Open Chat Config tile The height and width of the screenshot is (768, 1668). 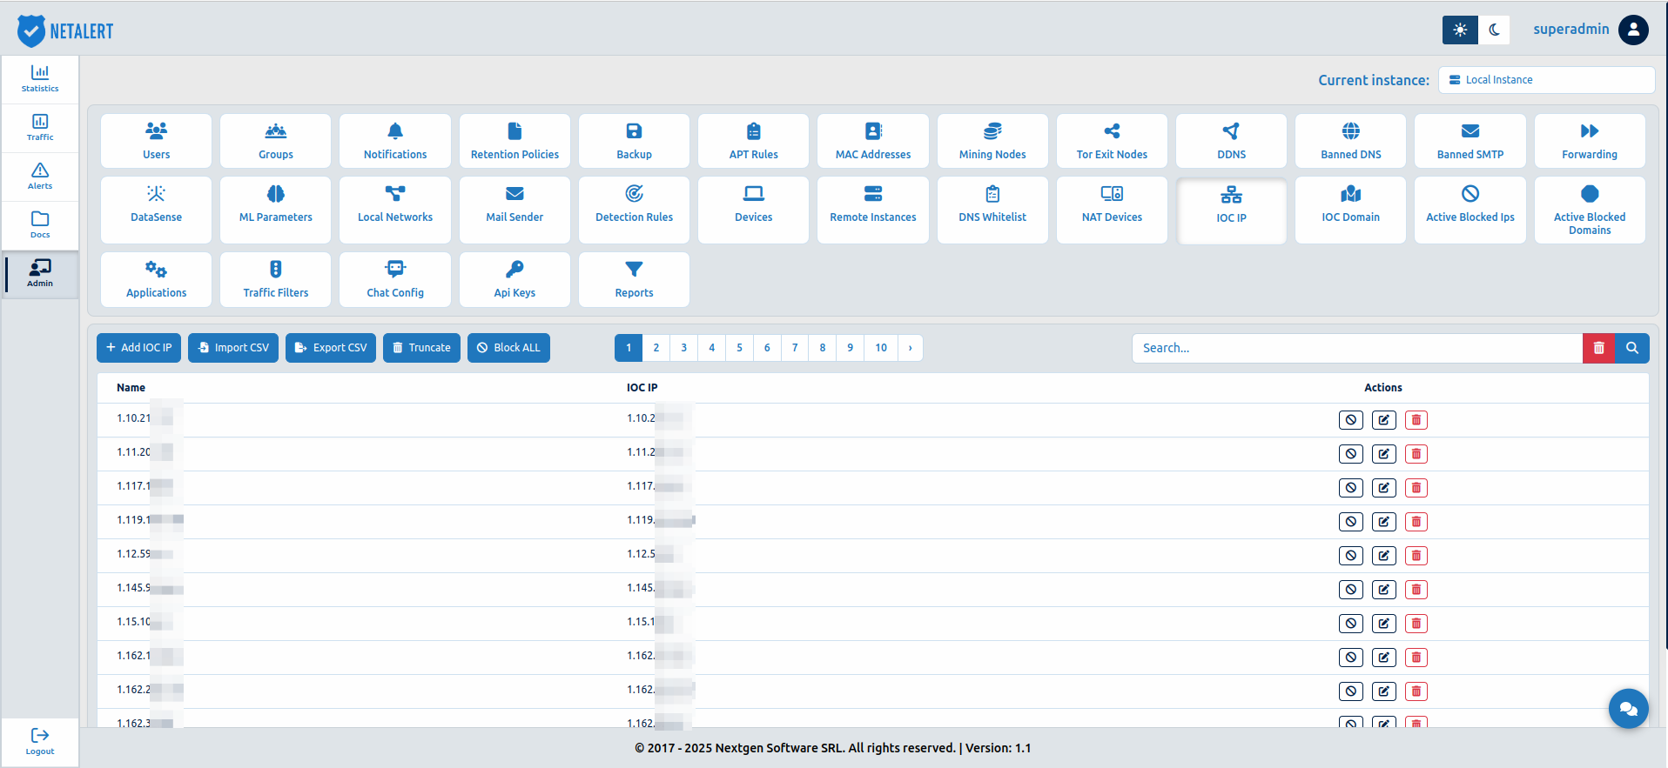coord(395,279)
